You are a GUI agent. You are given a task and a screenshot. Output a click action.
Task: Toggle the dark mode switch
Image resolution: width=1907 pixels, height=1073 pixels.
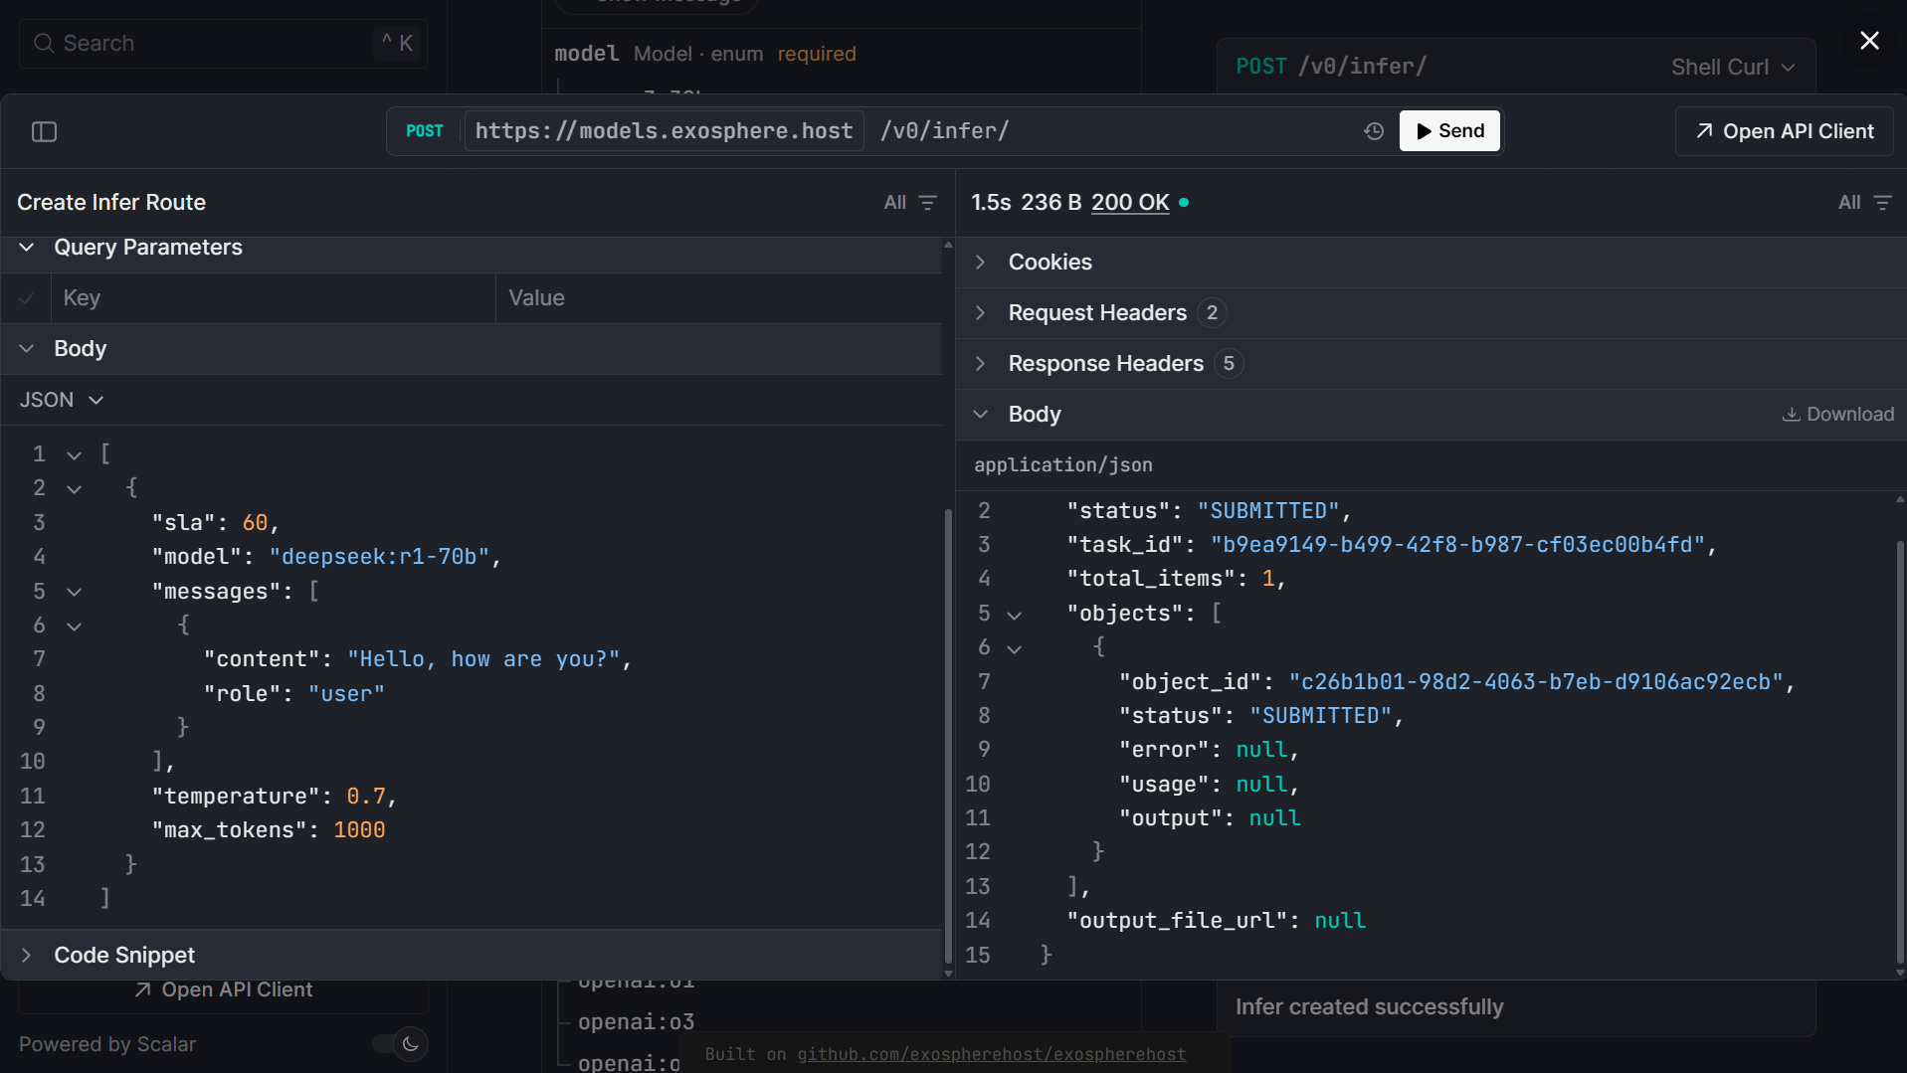coord(399,1044)
